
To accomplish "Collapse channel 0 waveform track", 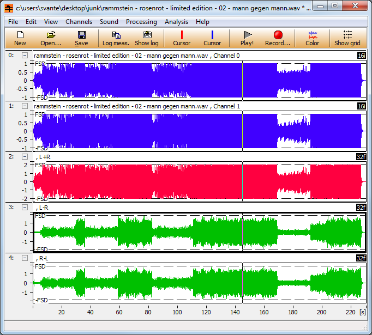I will [25, 56].
